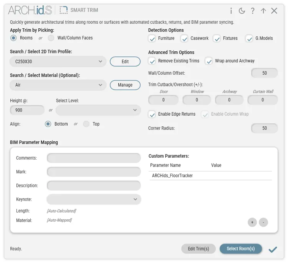288x263 pixels.
Task: Toggle the G.Models detection checkbox
Action: click(249, 38)
